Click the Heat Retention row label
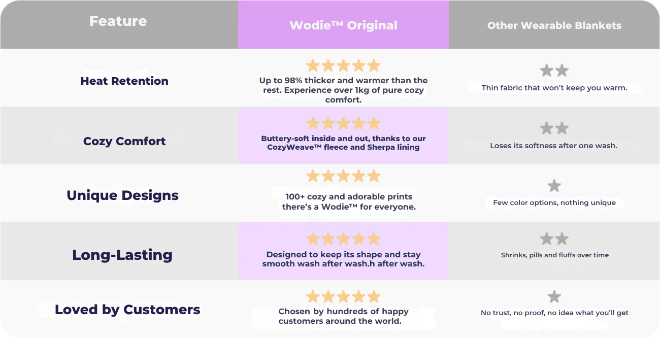This screenshot has width=660, height=338. (124, 81)
